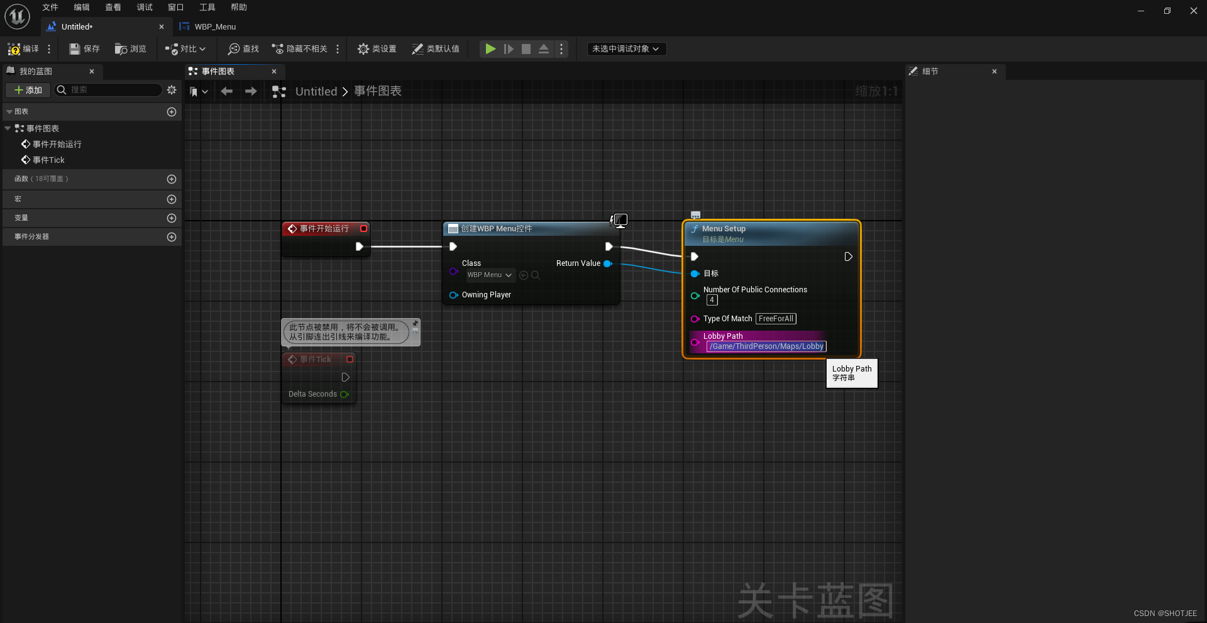Open the 未选中调试对象 debug object dropdown
This screenshot has width=1207, height=623.
(626, 48)
